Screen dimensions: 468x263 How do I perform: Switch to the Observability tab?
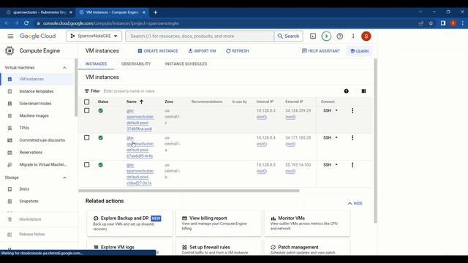(x=136, y=64)
